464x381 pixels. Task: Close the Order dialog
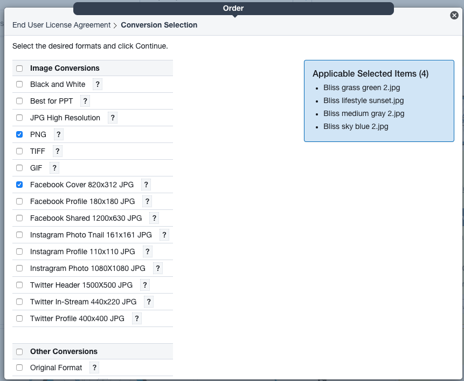pyautogui.click(x=454, y=15)
